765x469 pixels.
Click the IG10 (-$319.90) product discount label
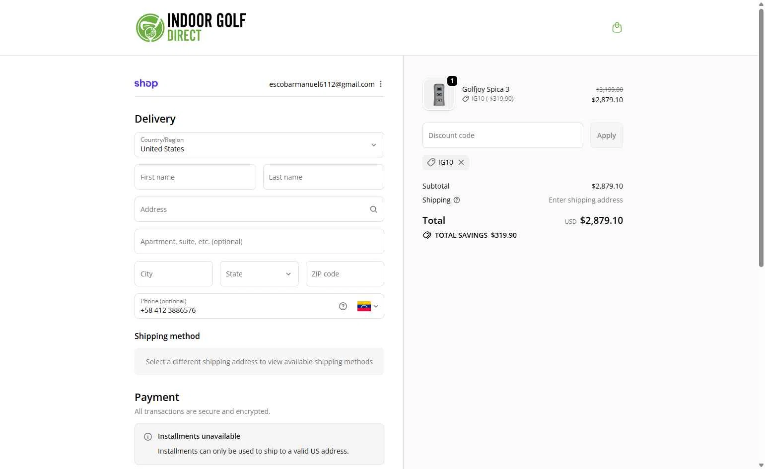click(492, 99)
